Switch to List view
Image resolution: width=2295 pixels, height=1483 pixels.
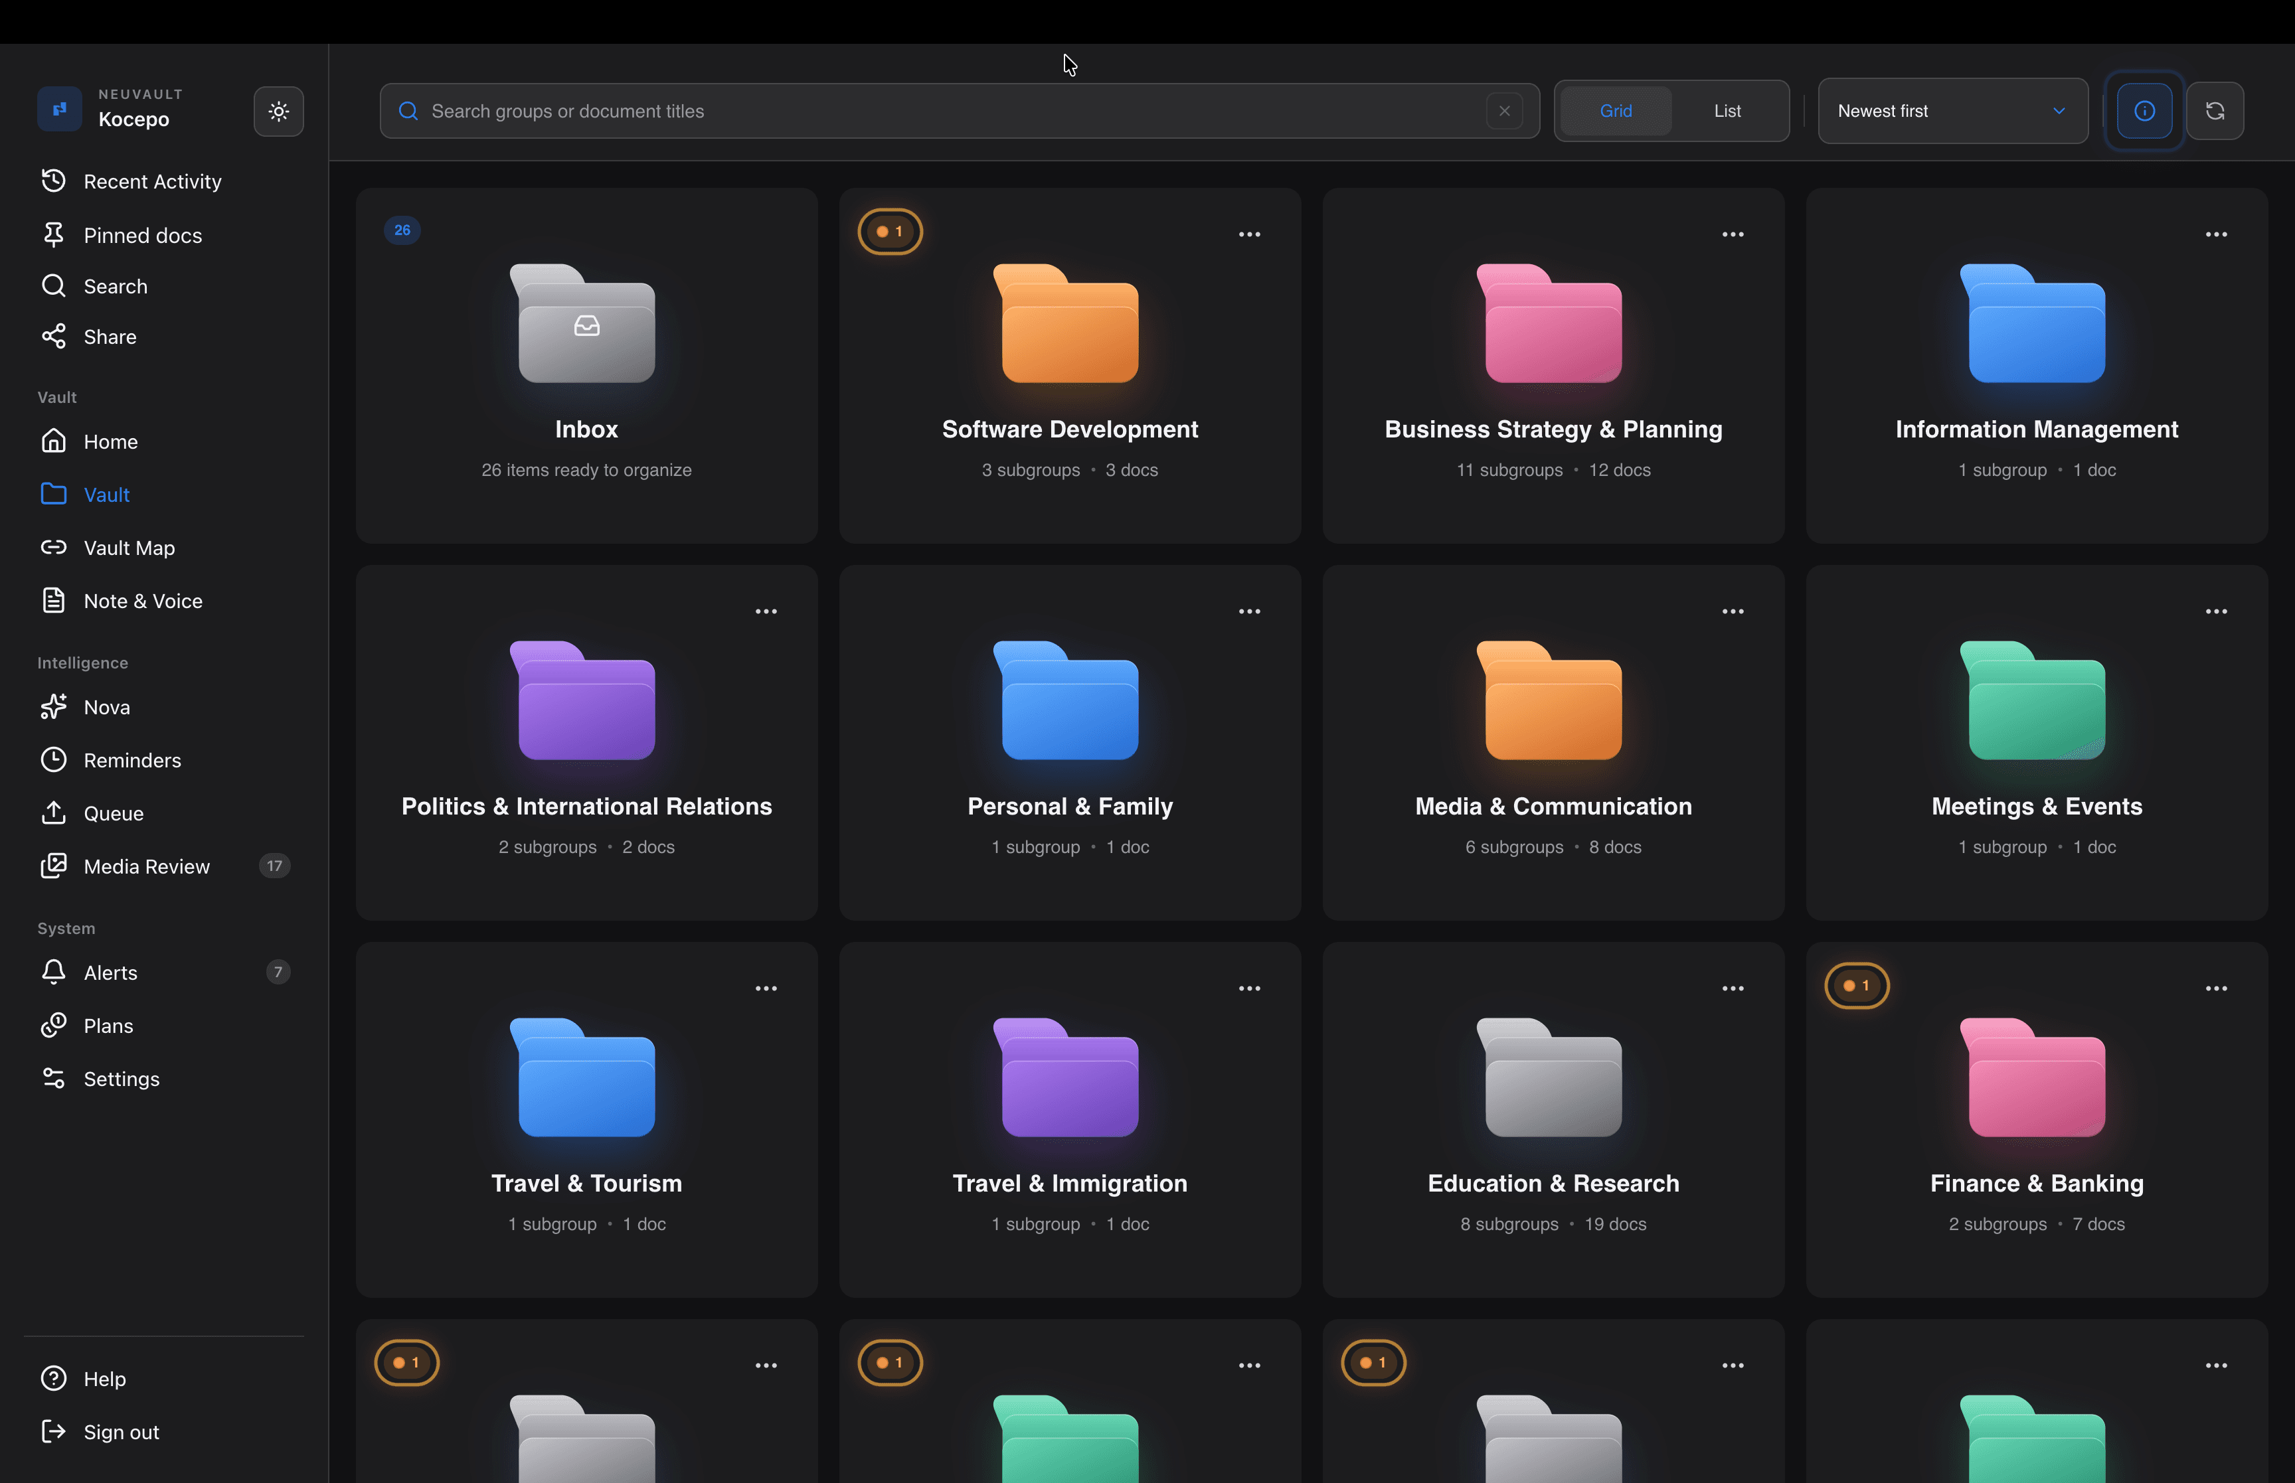click(x=1727, y=111)
